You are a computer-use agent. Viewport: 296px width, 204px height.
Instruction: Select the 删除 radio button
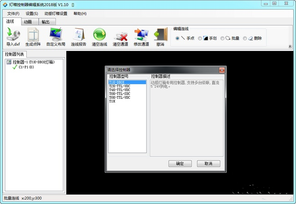[x=245, y=38]
